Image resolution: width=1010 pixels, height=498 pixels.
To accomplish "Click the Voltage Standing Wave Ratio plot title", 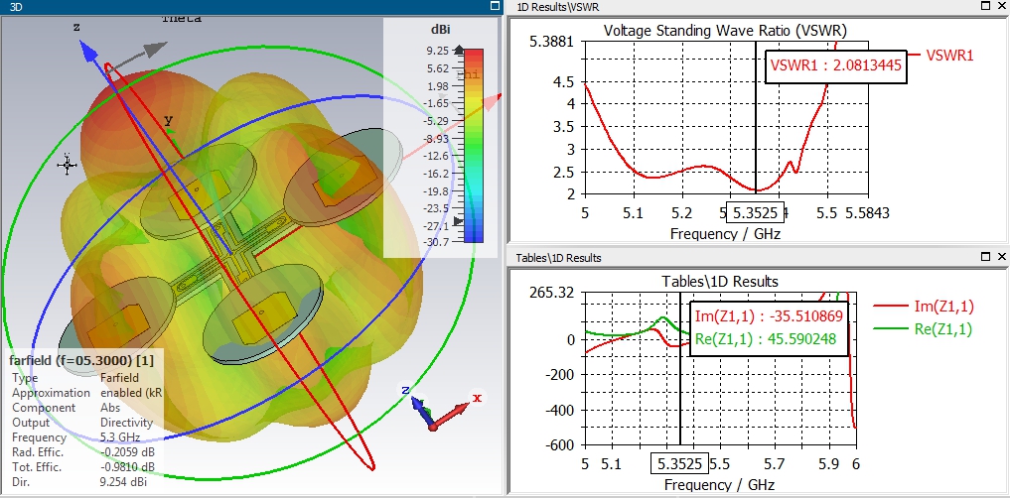I will pyautogui.click(x=725, y=30).
